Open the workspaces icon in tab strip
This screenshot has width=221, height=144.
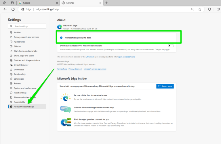point(5,3)
